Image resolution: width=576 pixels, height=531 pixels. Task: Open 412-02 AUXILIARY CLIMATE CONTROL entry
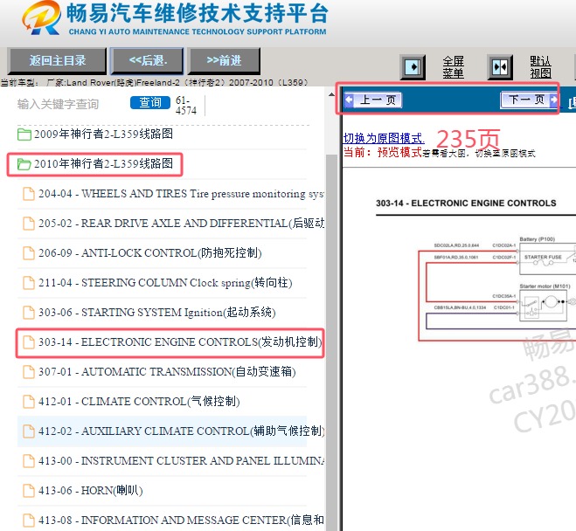(181, 431)
